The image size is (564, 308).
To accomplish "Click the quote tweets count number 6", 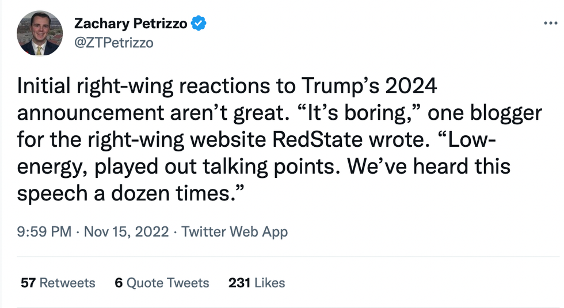I will click(119, 283).
